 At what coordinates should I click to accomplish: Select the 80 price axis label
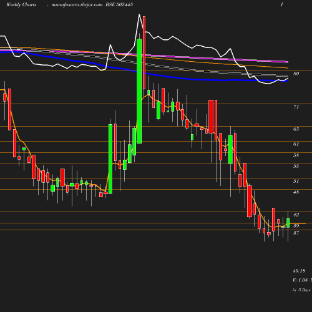[296, 74]
